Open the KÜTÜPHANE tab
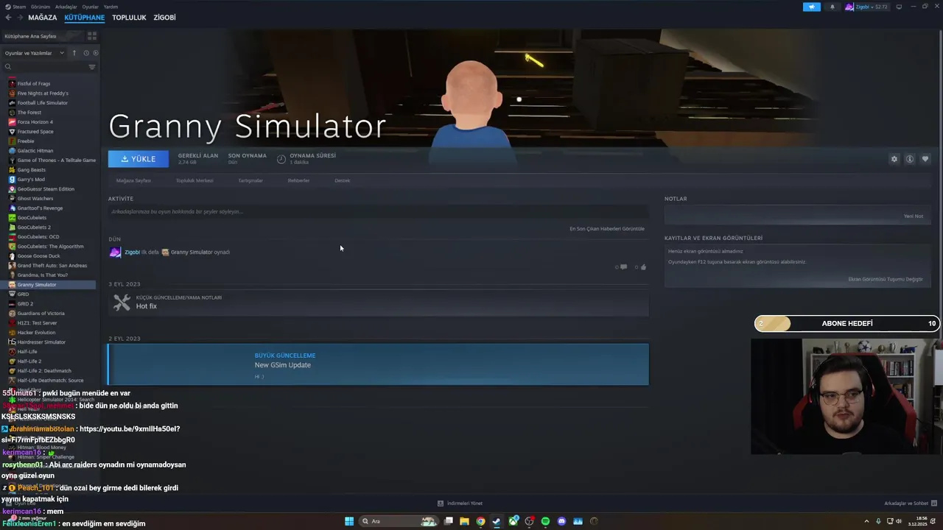The width and height of the screenshot is (943, 530). (x=84, y=18)
